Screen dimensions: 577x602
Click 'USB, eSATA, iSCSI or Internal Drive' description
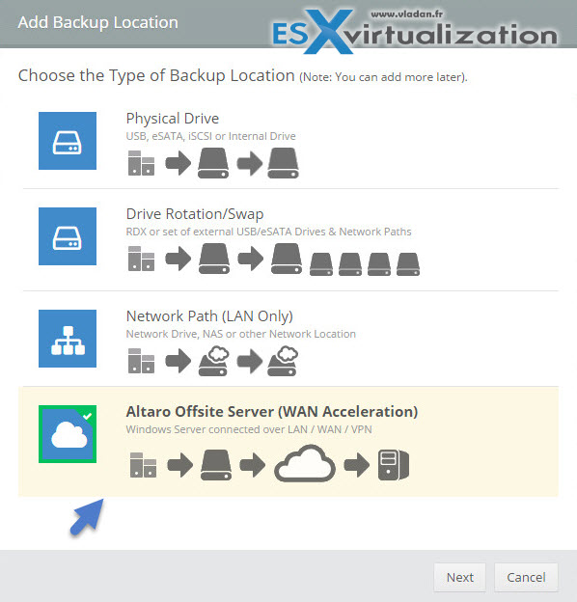click(210, 136)
